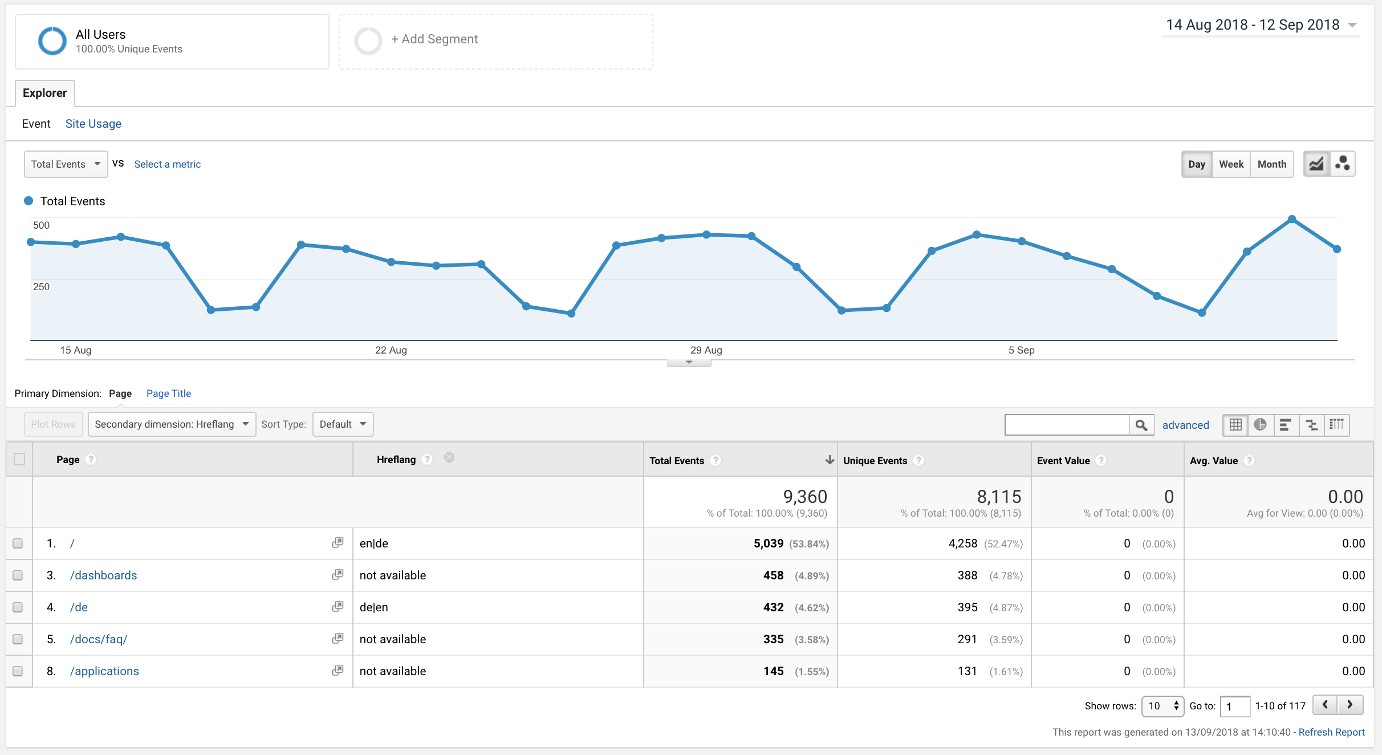Open the /applications page link
The width and height of the screenshot is (1382, 755).
[x=104, y=671]
